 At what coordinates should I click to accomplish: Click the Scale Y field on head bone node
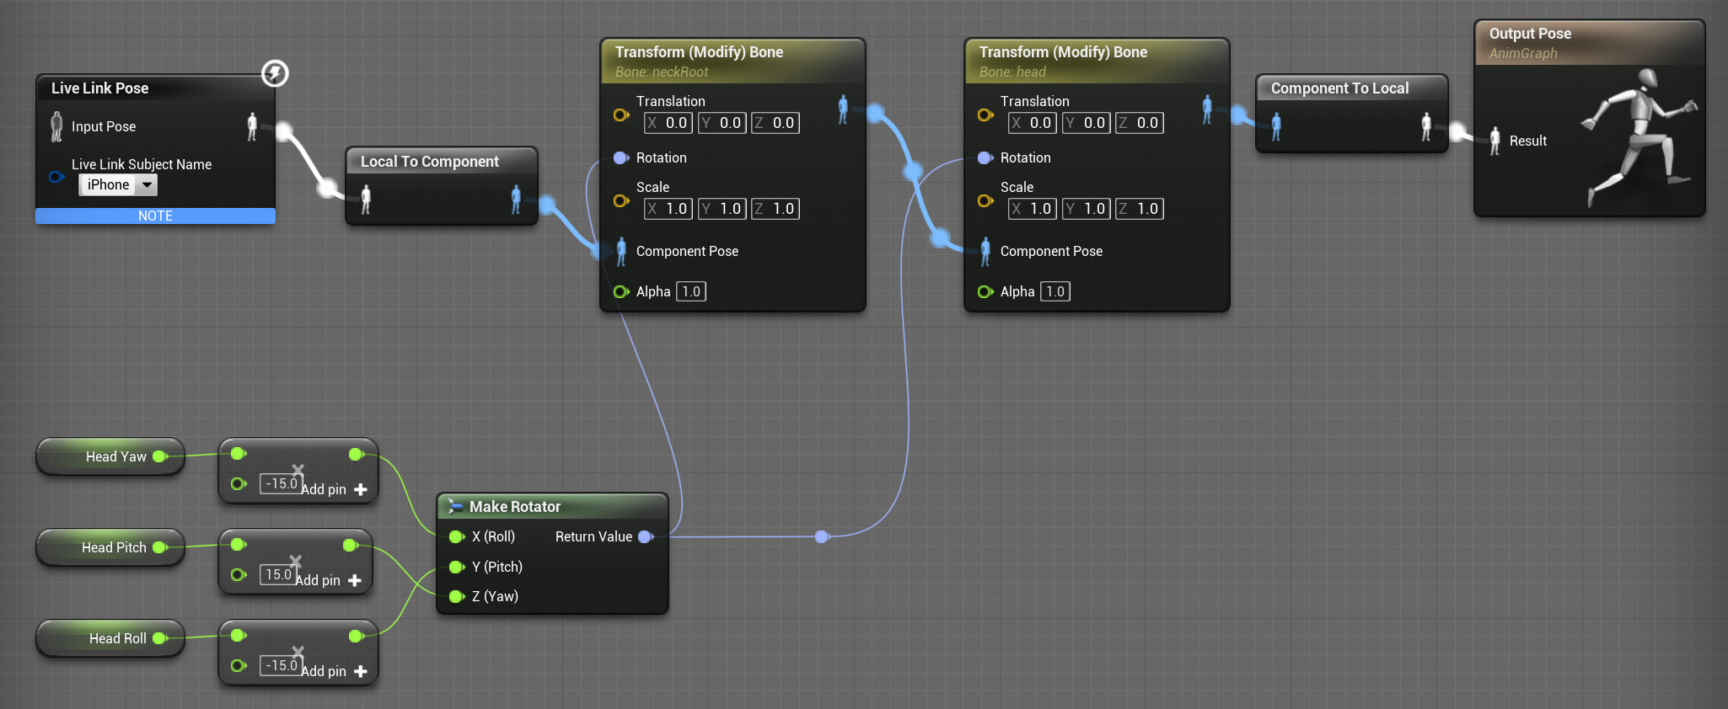1086,209
